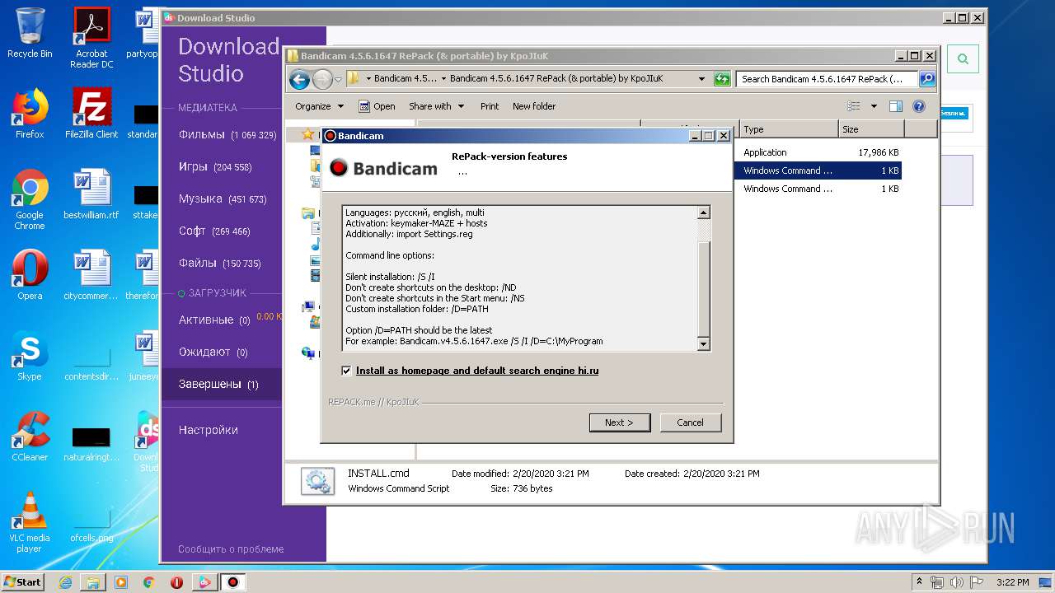Select Фильмы category in Download Studio
The width and height of the screenshot is (1055, 593).
227,134
